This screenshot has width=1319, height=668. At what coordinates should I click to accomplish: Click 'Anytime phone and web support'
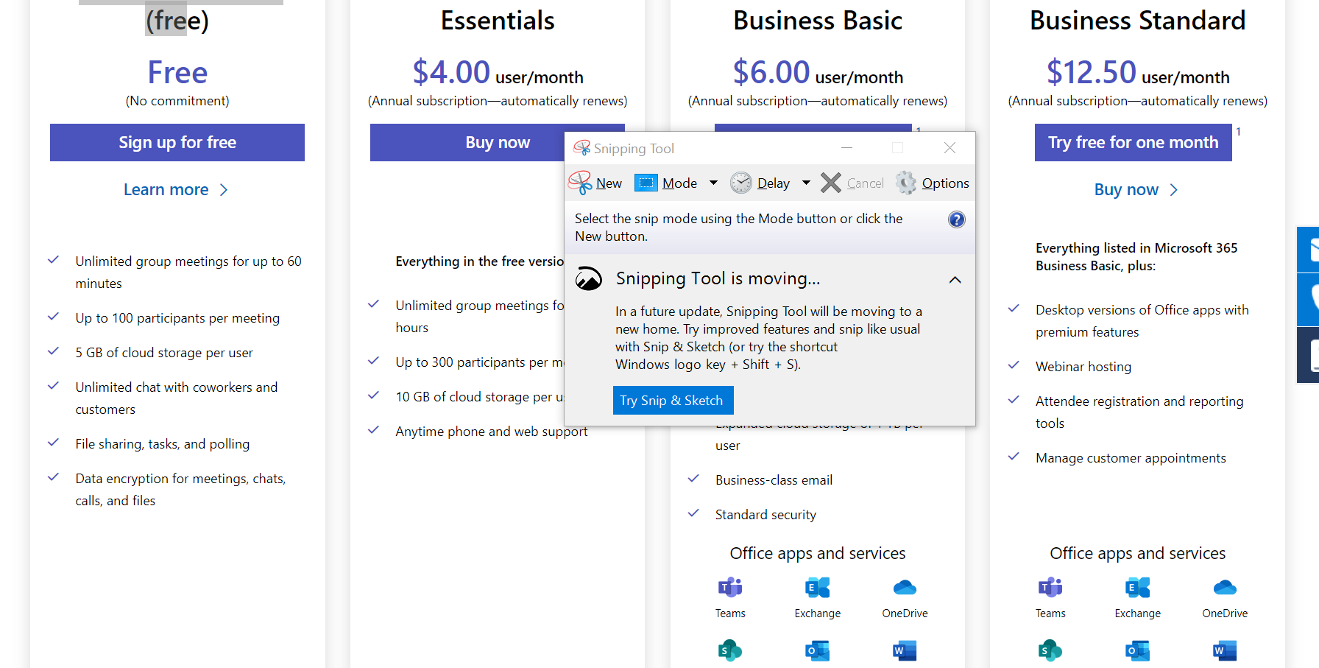tap(492, 432)
